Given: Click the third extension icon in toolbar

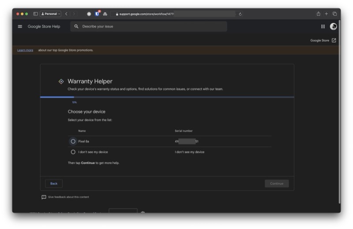Looking at the screenshot, I should (105, 14).
